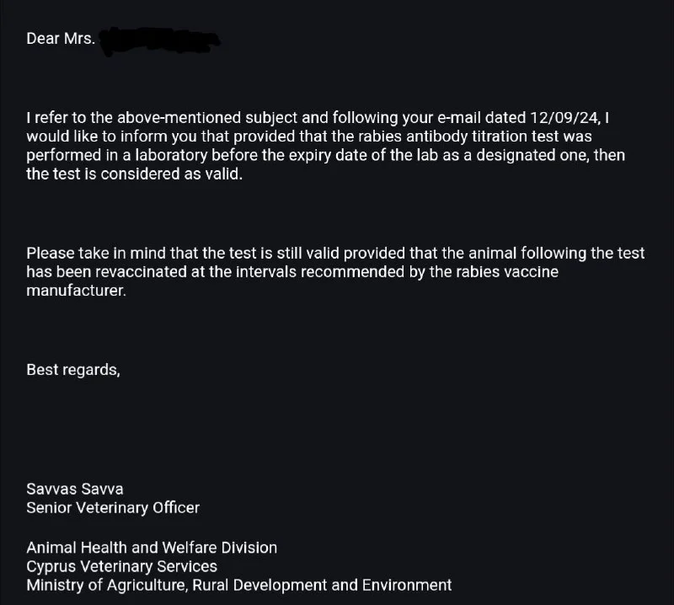Click the words "above-mentioned subject"
This screenshot has height=605, width=674.
194,117
